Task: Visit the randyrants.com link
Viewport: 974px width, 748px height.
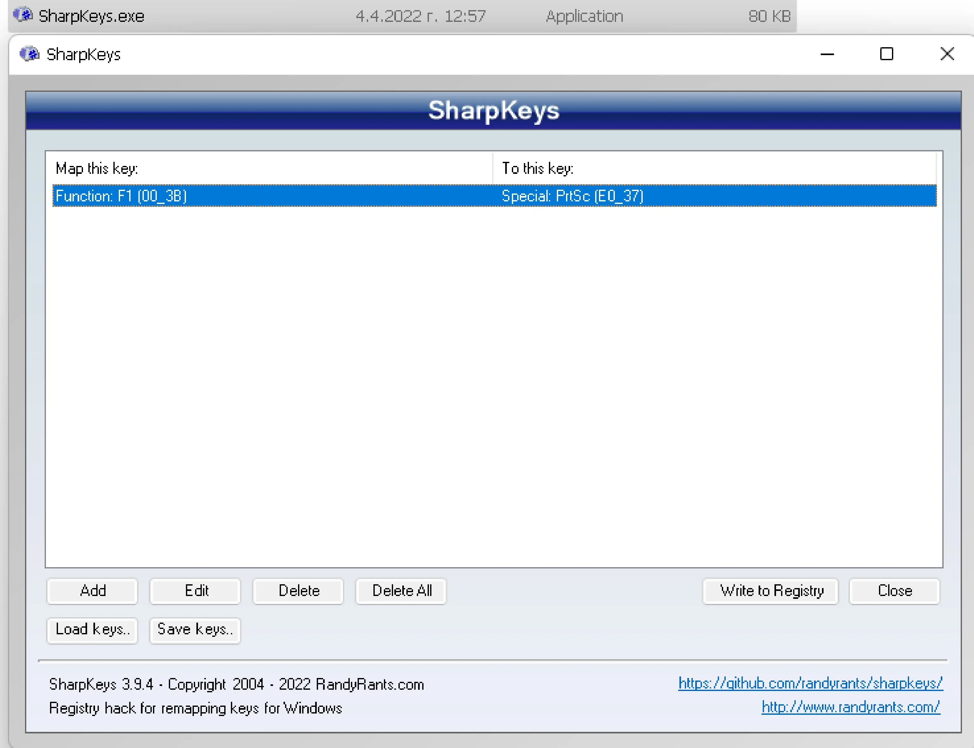Action: (850, 707)
